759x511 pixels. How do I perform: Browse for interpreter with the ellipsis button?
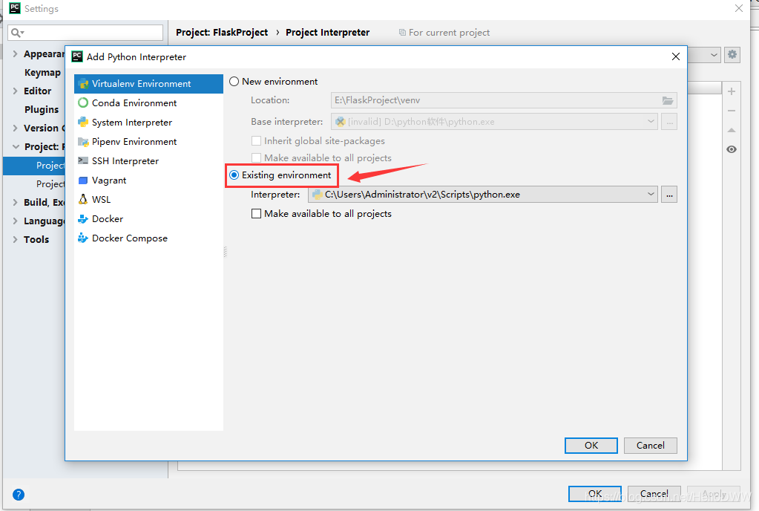point(669,195)
